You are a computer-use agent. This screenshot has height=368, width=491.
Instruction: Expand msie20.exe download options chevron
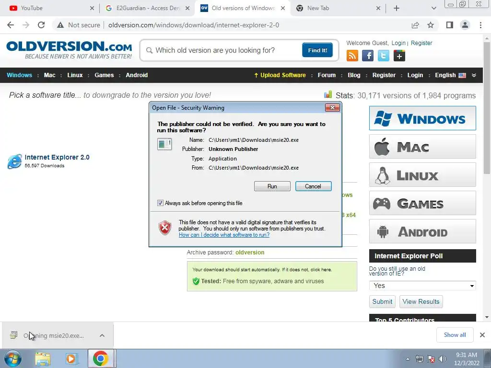pyautogui.click(x=102, y=335)
